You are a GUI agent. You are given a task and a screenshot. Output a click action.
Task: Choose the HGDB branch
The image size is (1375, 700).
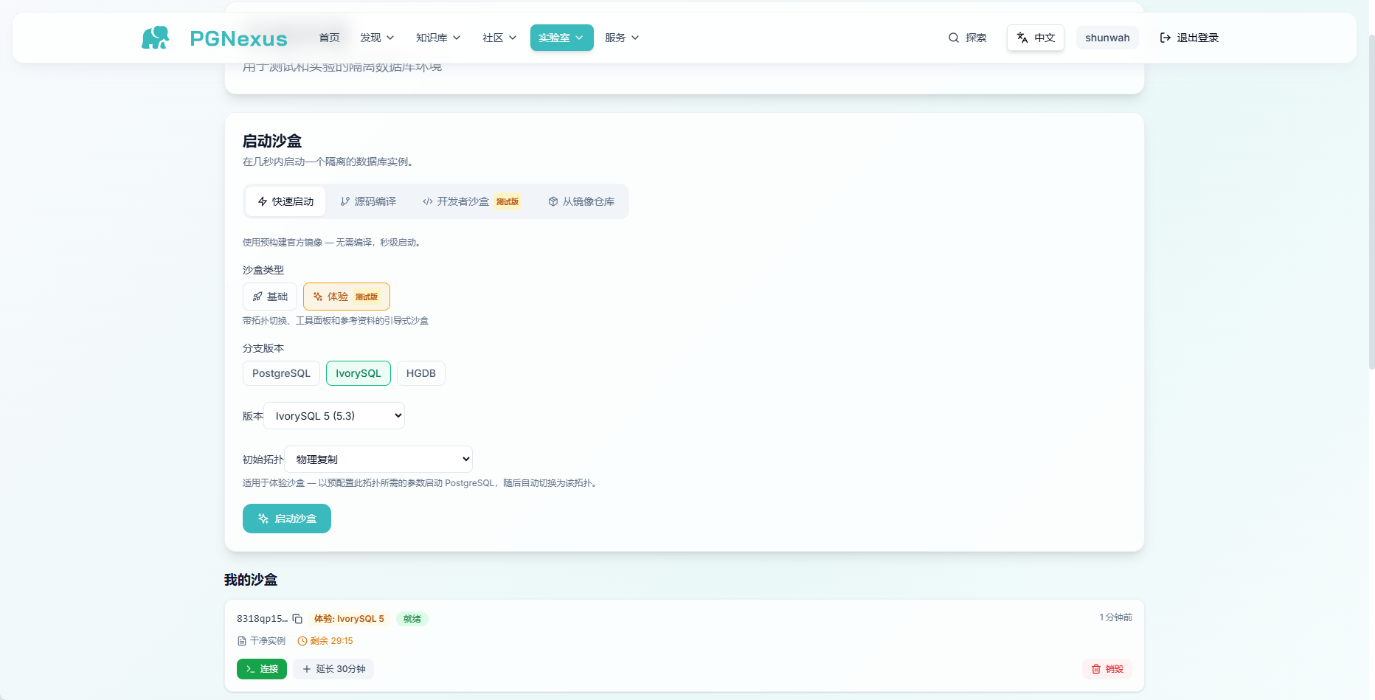pyautogui.click(x=421, y=373)
